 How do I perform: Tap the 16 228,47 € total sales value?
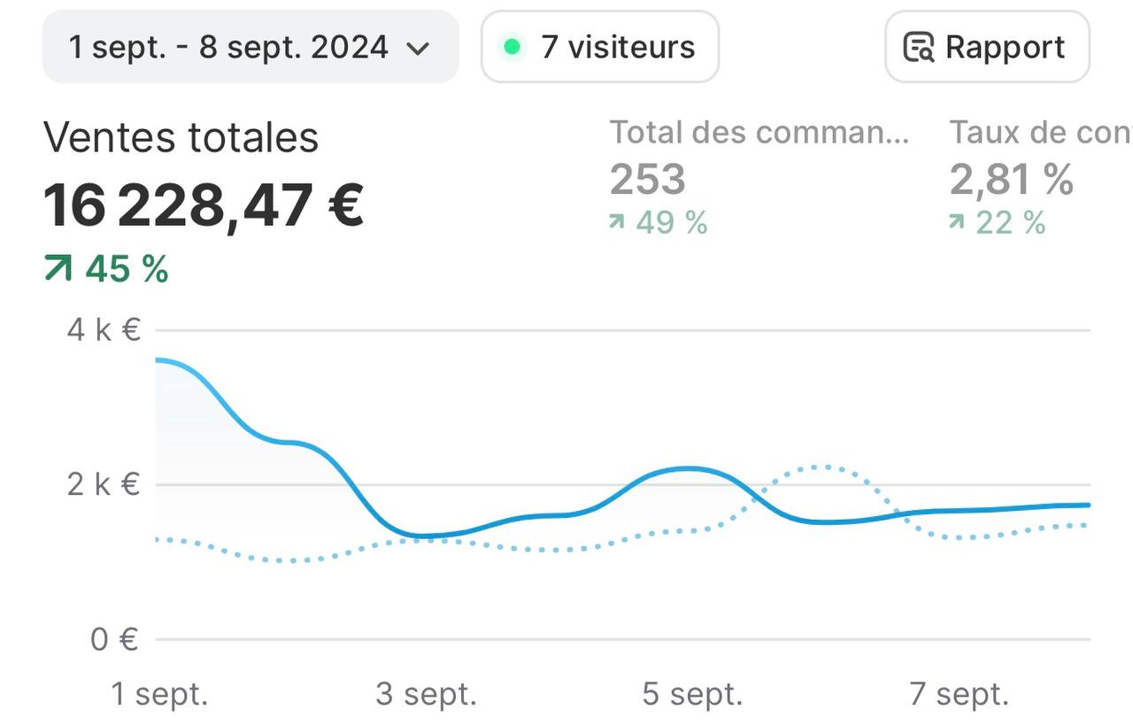[204, 204]
